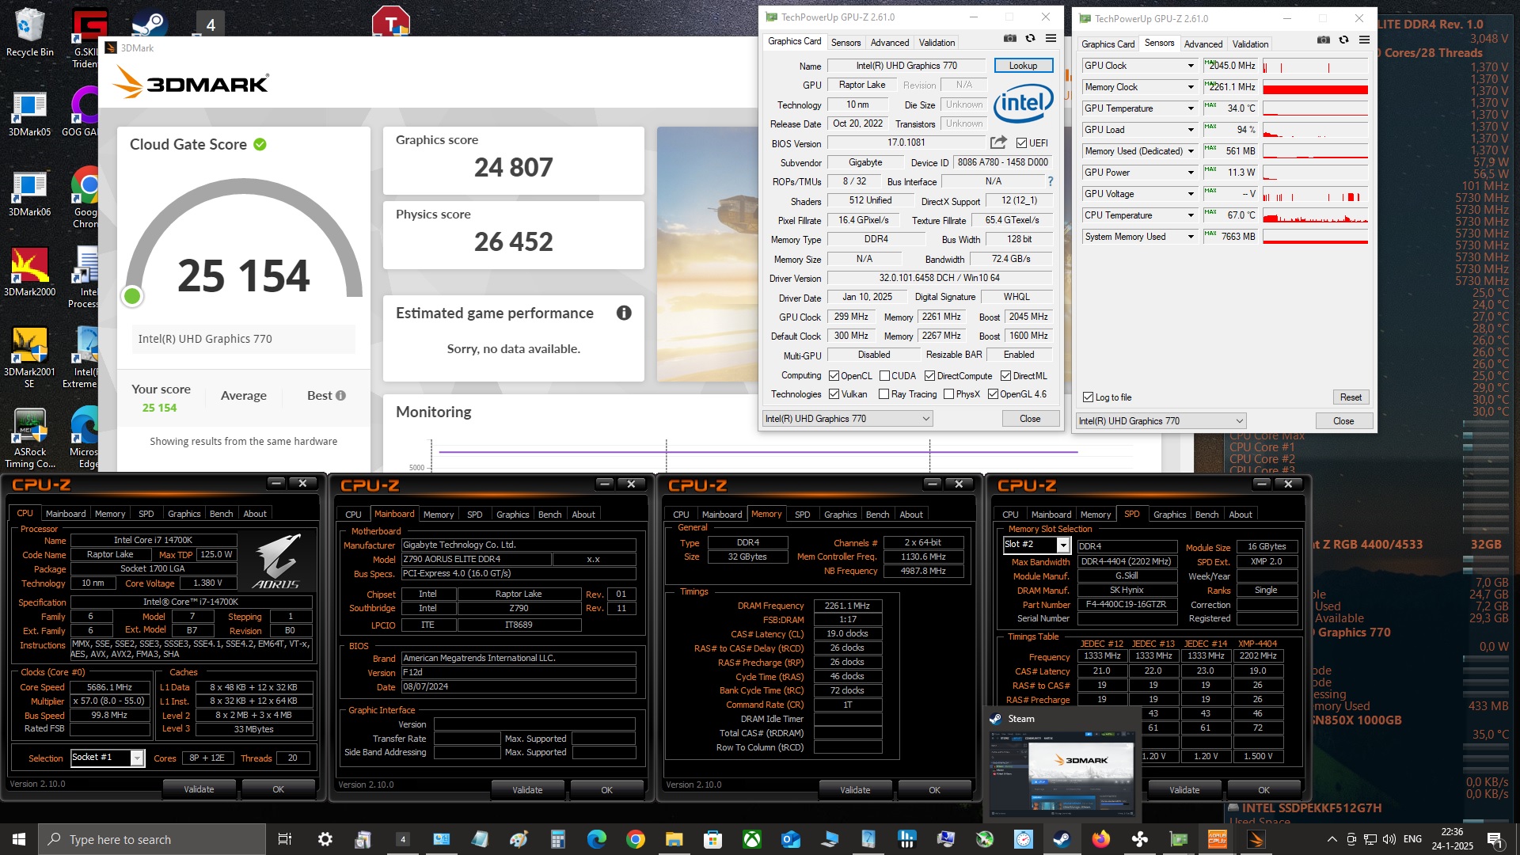Click the Cloud Gate score gauge indicator dot
Screen dimensions: 1520x855
(x=132, y=296)
